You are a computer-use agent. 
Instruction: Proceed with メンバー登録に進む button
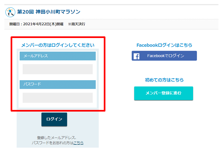pos(163,93)
